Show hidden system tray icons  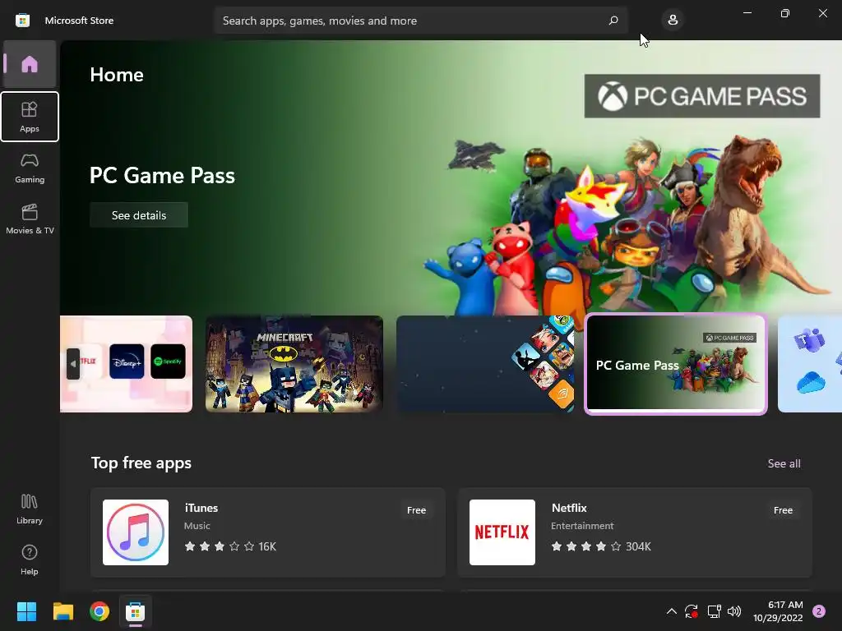(671, 611)
